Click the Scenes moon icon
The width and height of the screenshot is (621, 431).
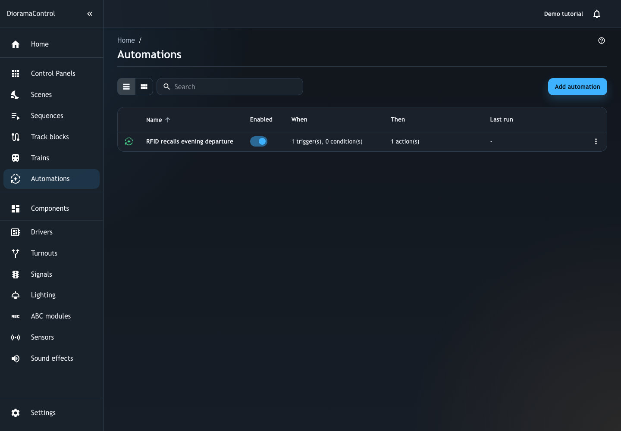pos(16,95)
